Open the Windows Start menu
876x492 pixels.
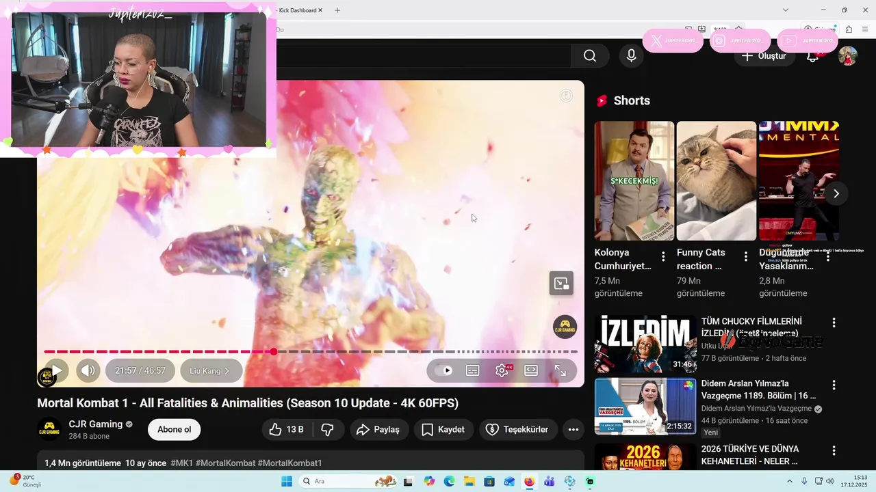pyautogui.click(x=286, y=481)
